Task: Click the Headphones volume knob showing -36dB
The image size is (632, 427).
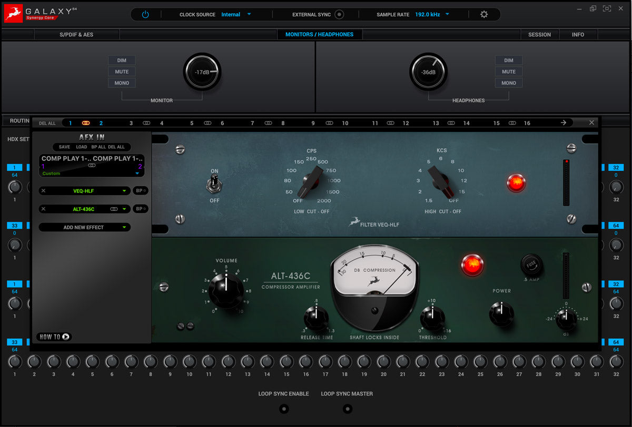Action: point(428,72)
